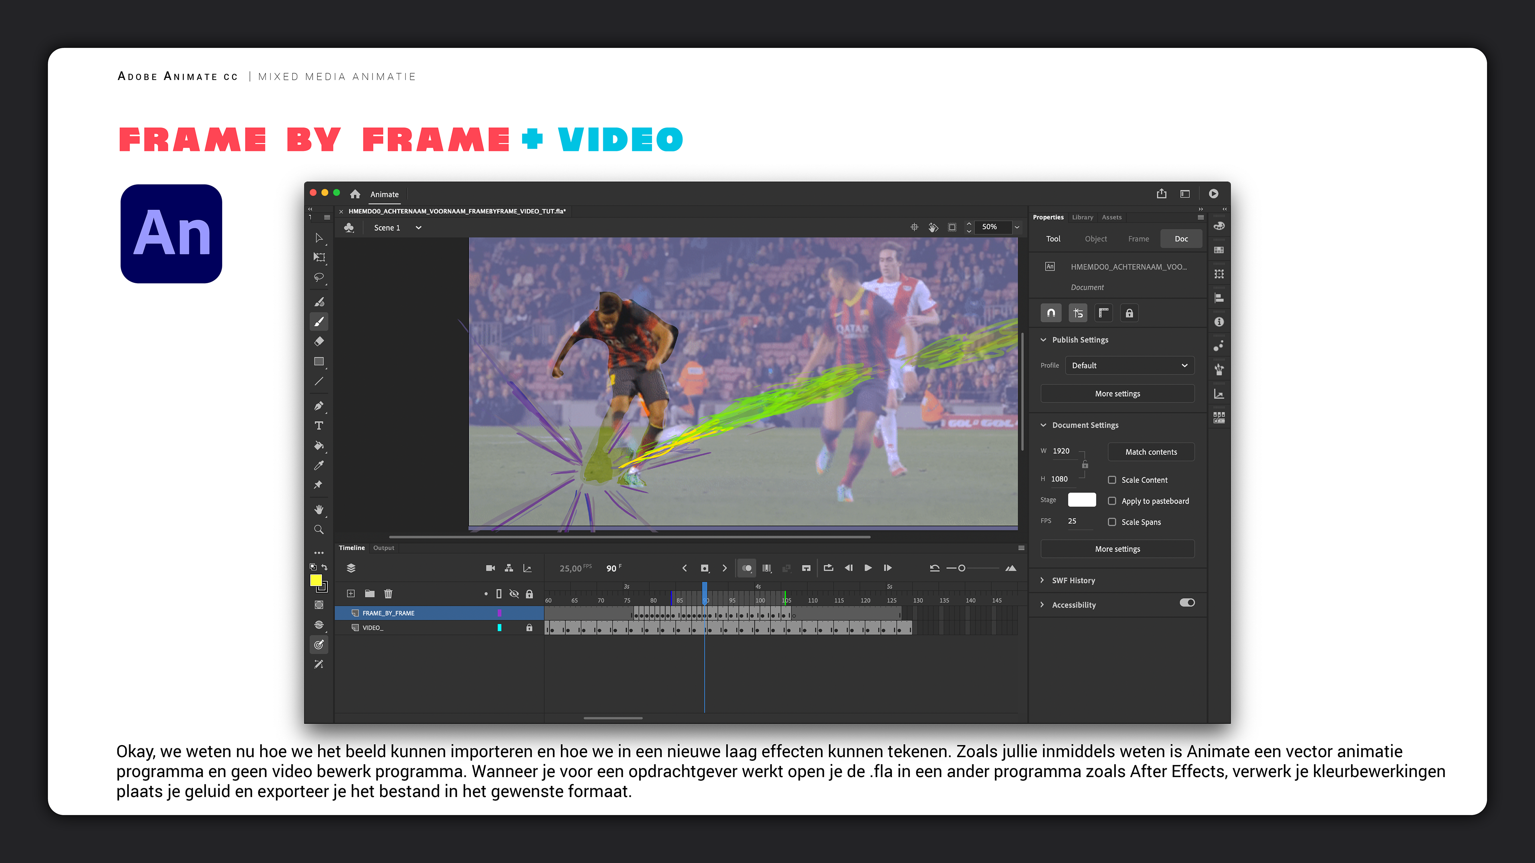Check Apply to pasteboard option

coord(1112,501)
